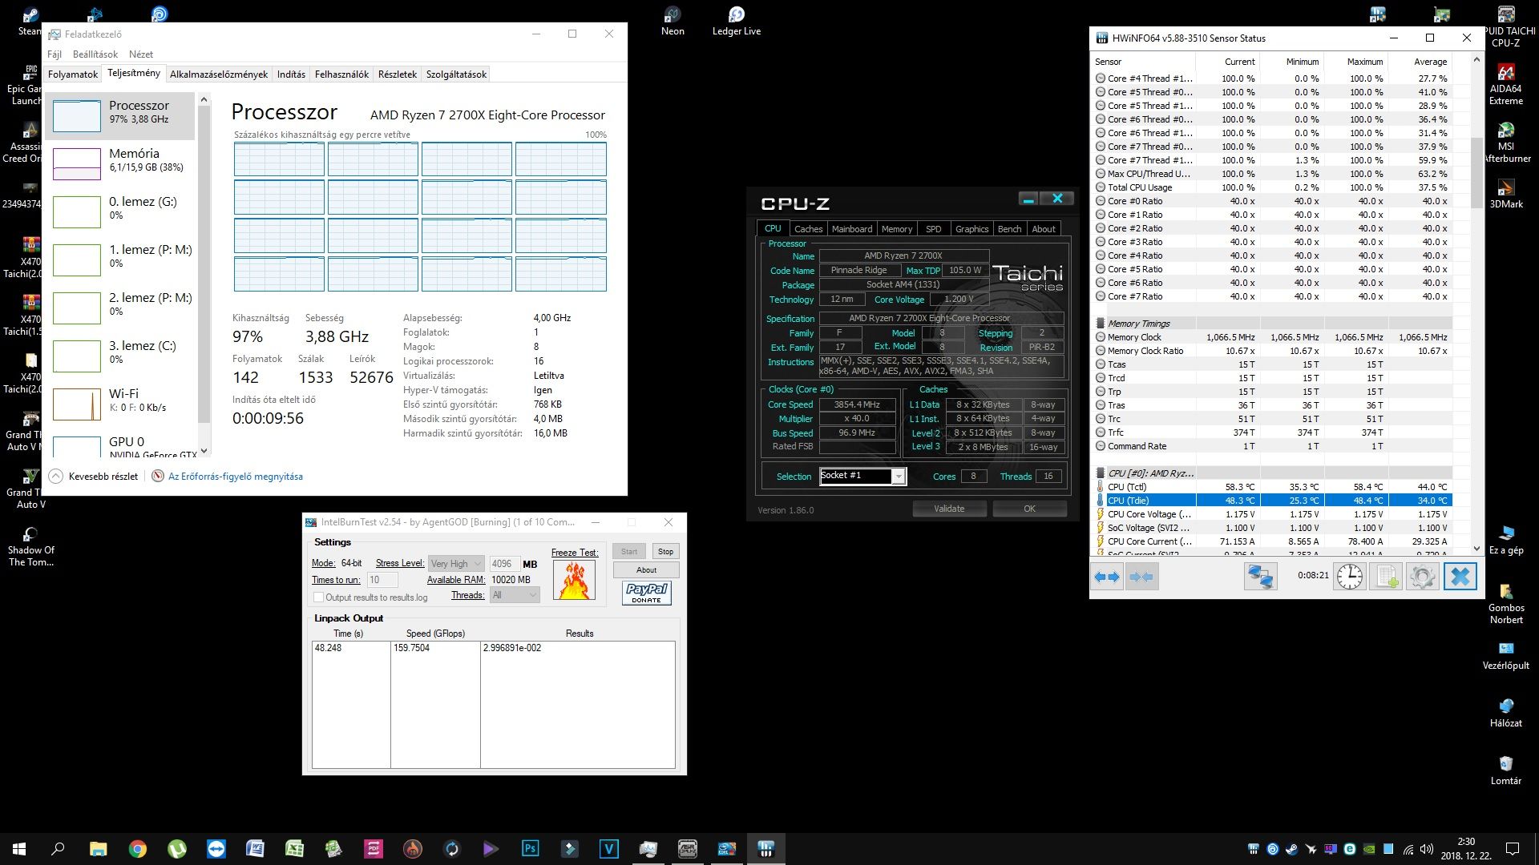Open MSI Afterburner desktop icon
Screen dimensions: 1539x865
(1505, 142)
